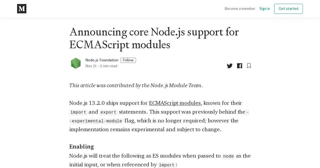320x168 pixels.
Task: Select Become a member in header
Action: [x=240, y=9]
